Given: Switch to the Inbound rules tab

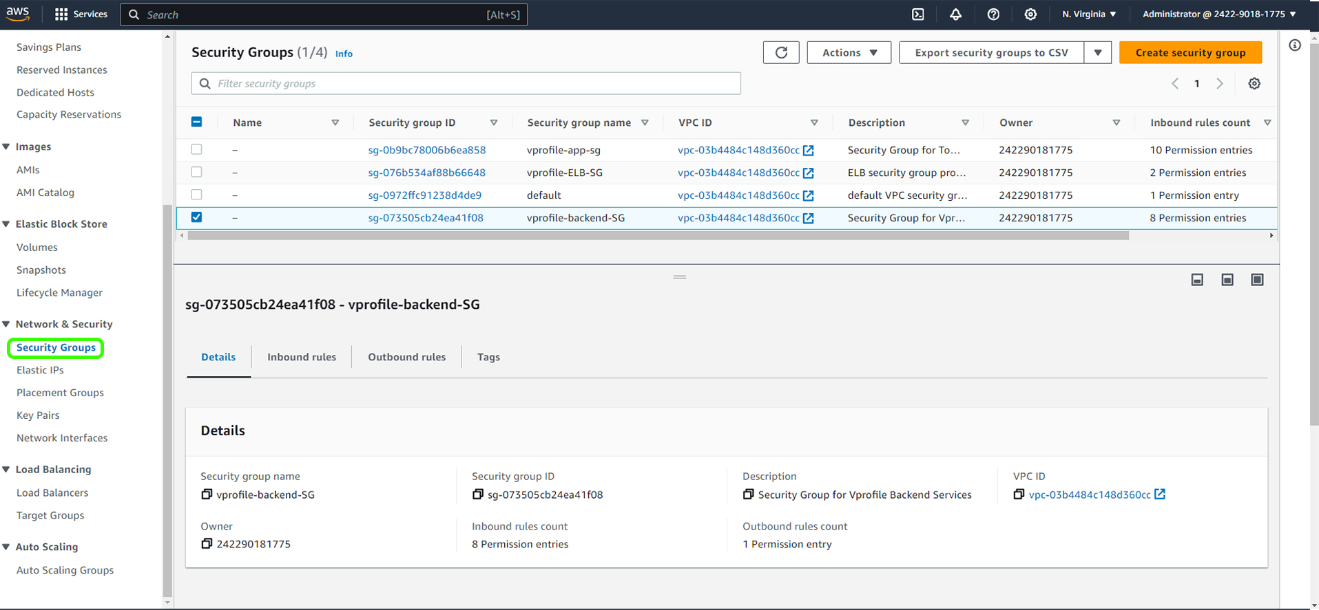Looking at the screenshot, I should pyautogui.click(x=302, y=357).
